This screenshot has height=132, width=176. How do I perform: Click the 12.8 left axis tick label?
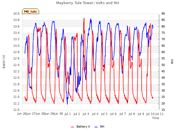tap(16, 52)
